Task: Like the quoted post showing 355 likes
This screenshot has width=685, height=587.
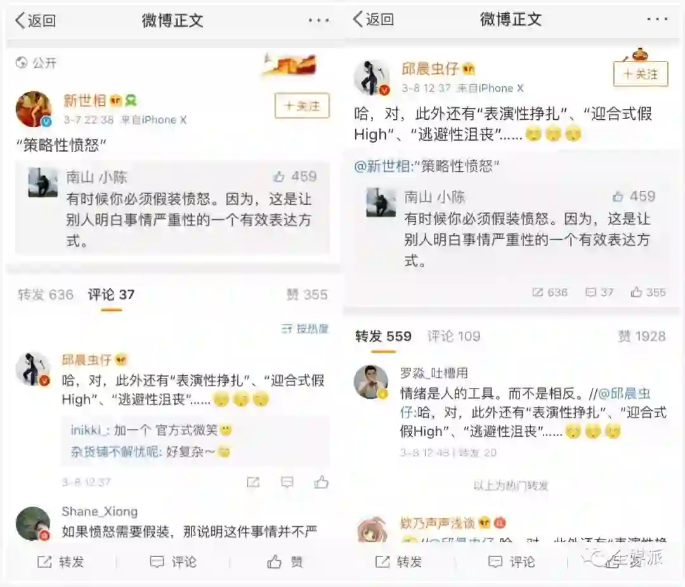Action: [648, 292]
